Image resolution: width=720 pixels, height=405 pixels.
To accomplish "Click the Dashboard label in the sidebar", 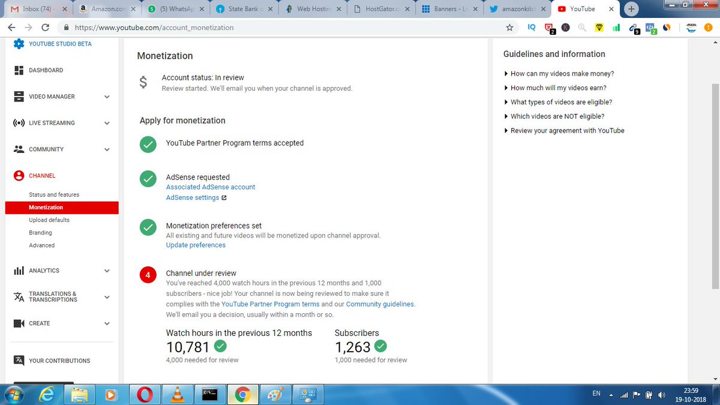I will [x=46, y=70].
